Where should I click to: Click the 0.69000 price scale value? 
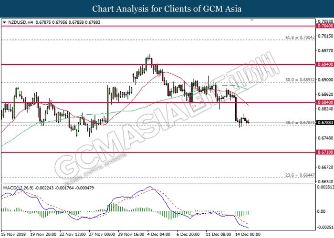(x=325, y=79)
